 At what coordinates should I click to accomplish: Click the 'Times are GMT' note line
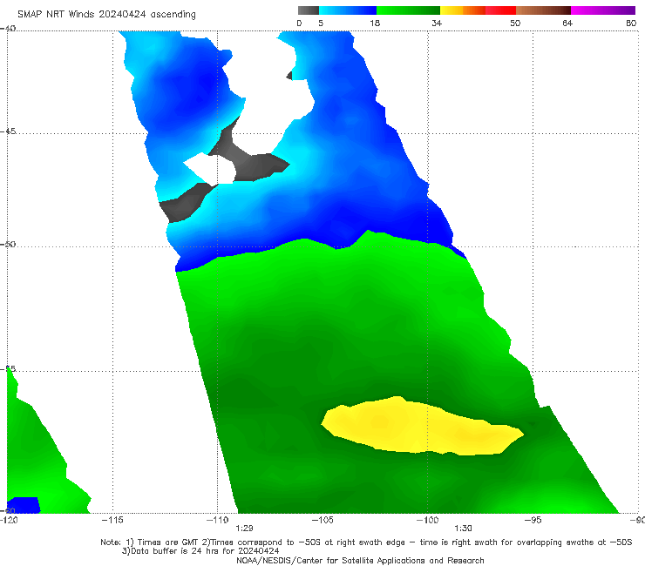click(366, 542)
